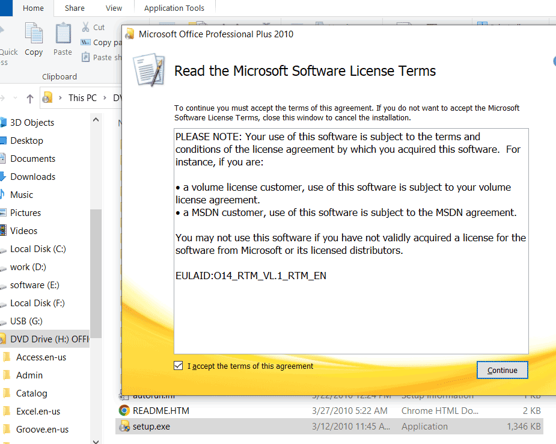Click the Office installer title bar icon

[130, 34]
